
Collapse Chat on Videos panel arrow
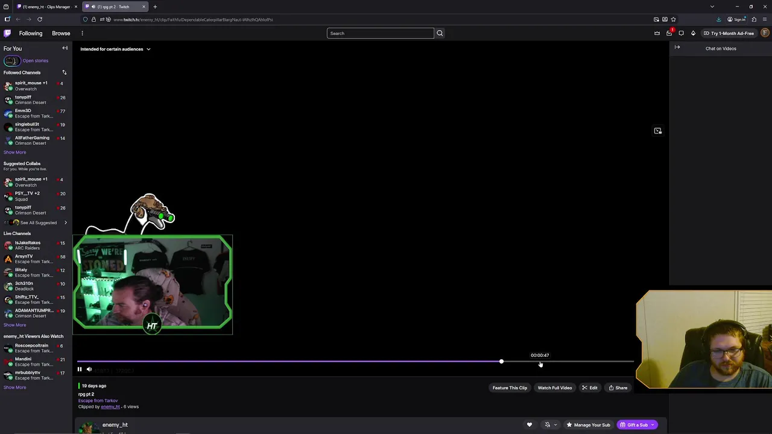(x=677, y=48)
